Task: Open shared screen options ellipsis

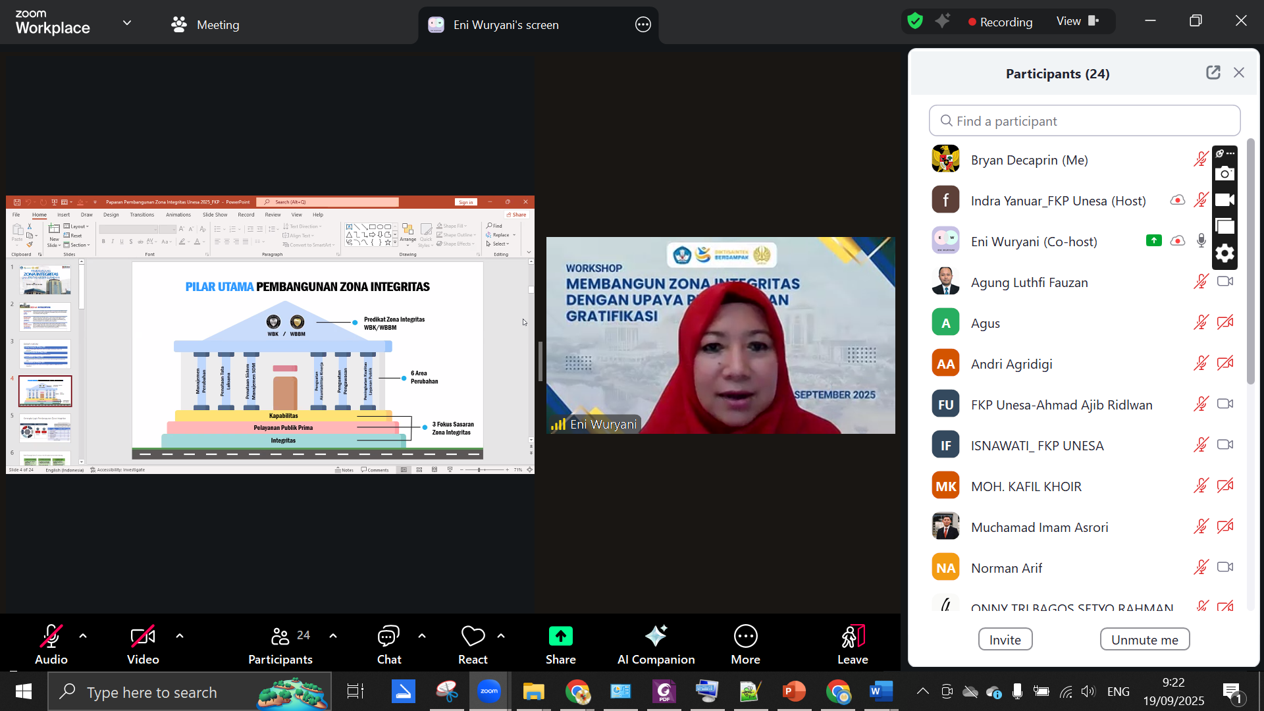Action: coord(643,25)
